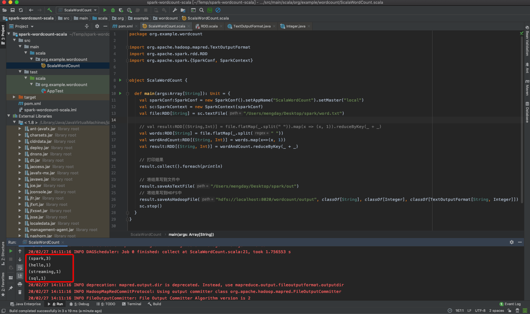Collapse the main folder node

(x=20, y=47)
